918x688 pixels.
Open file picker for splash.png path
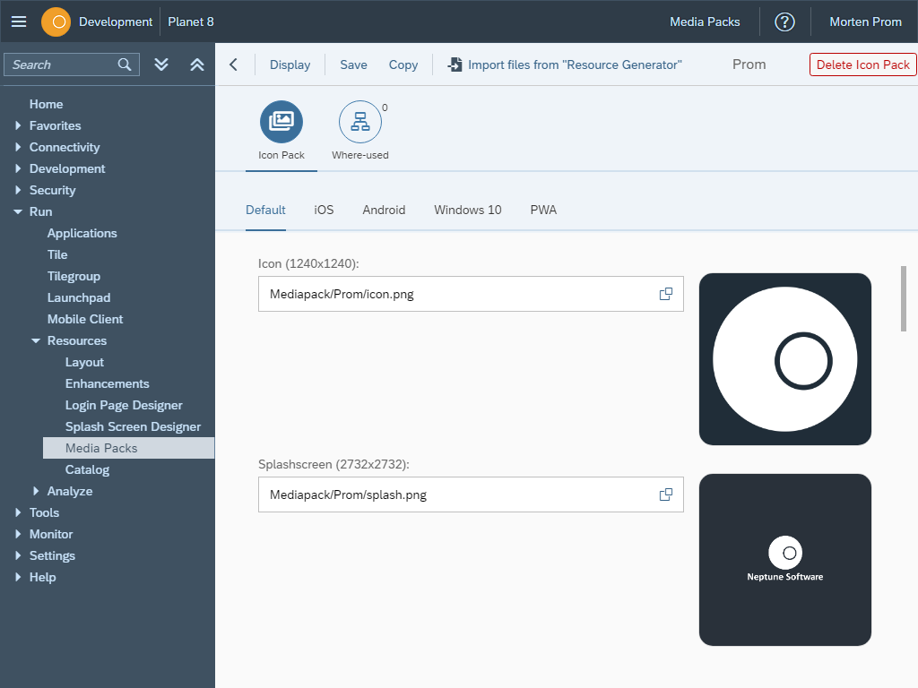(x=666, y=494)
